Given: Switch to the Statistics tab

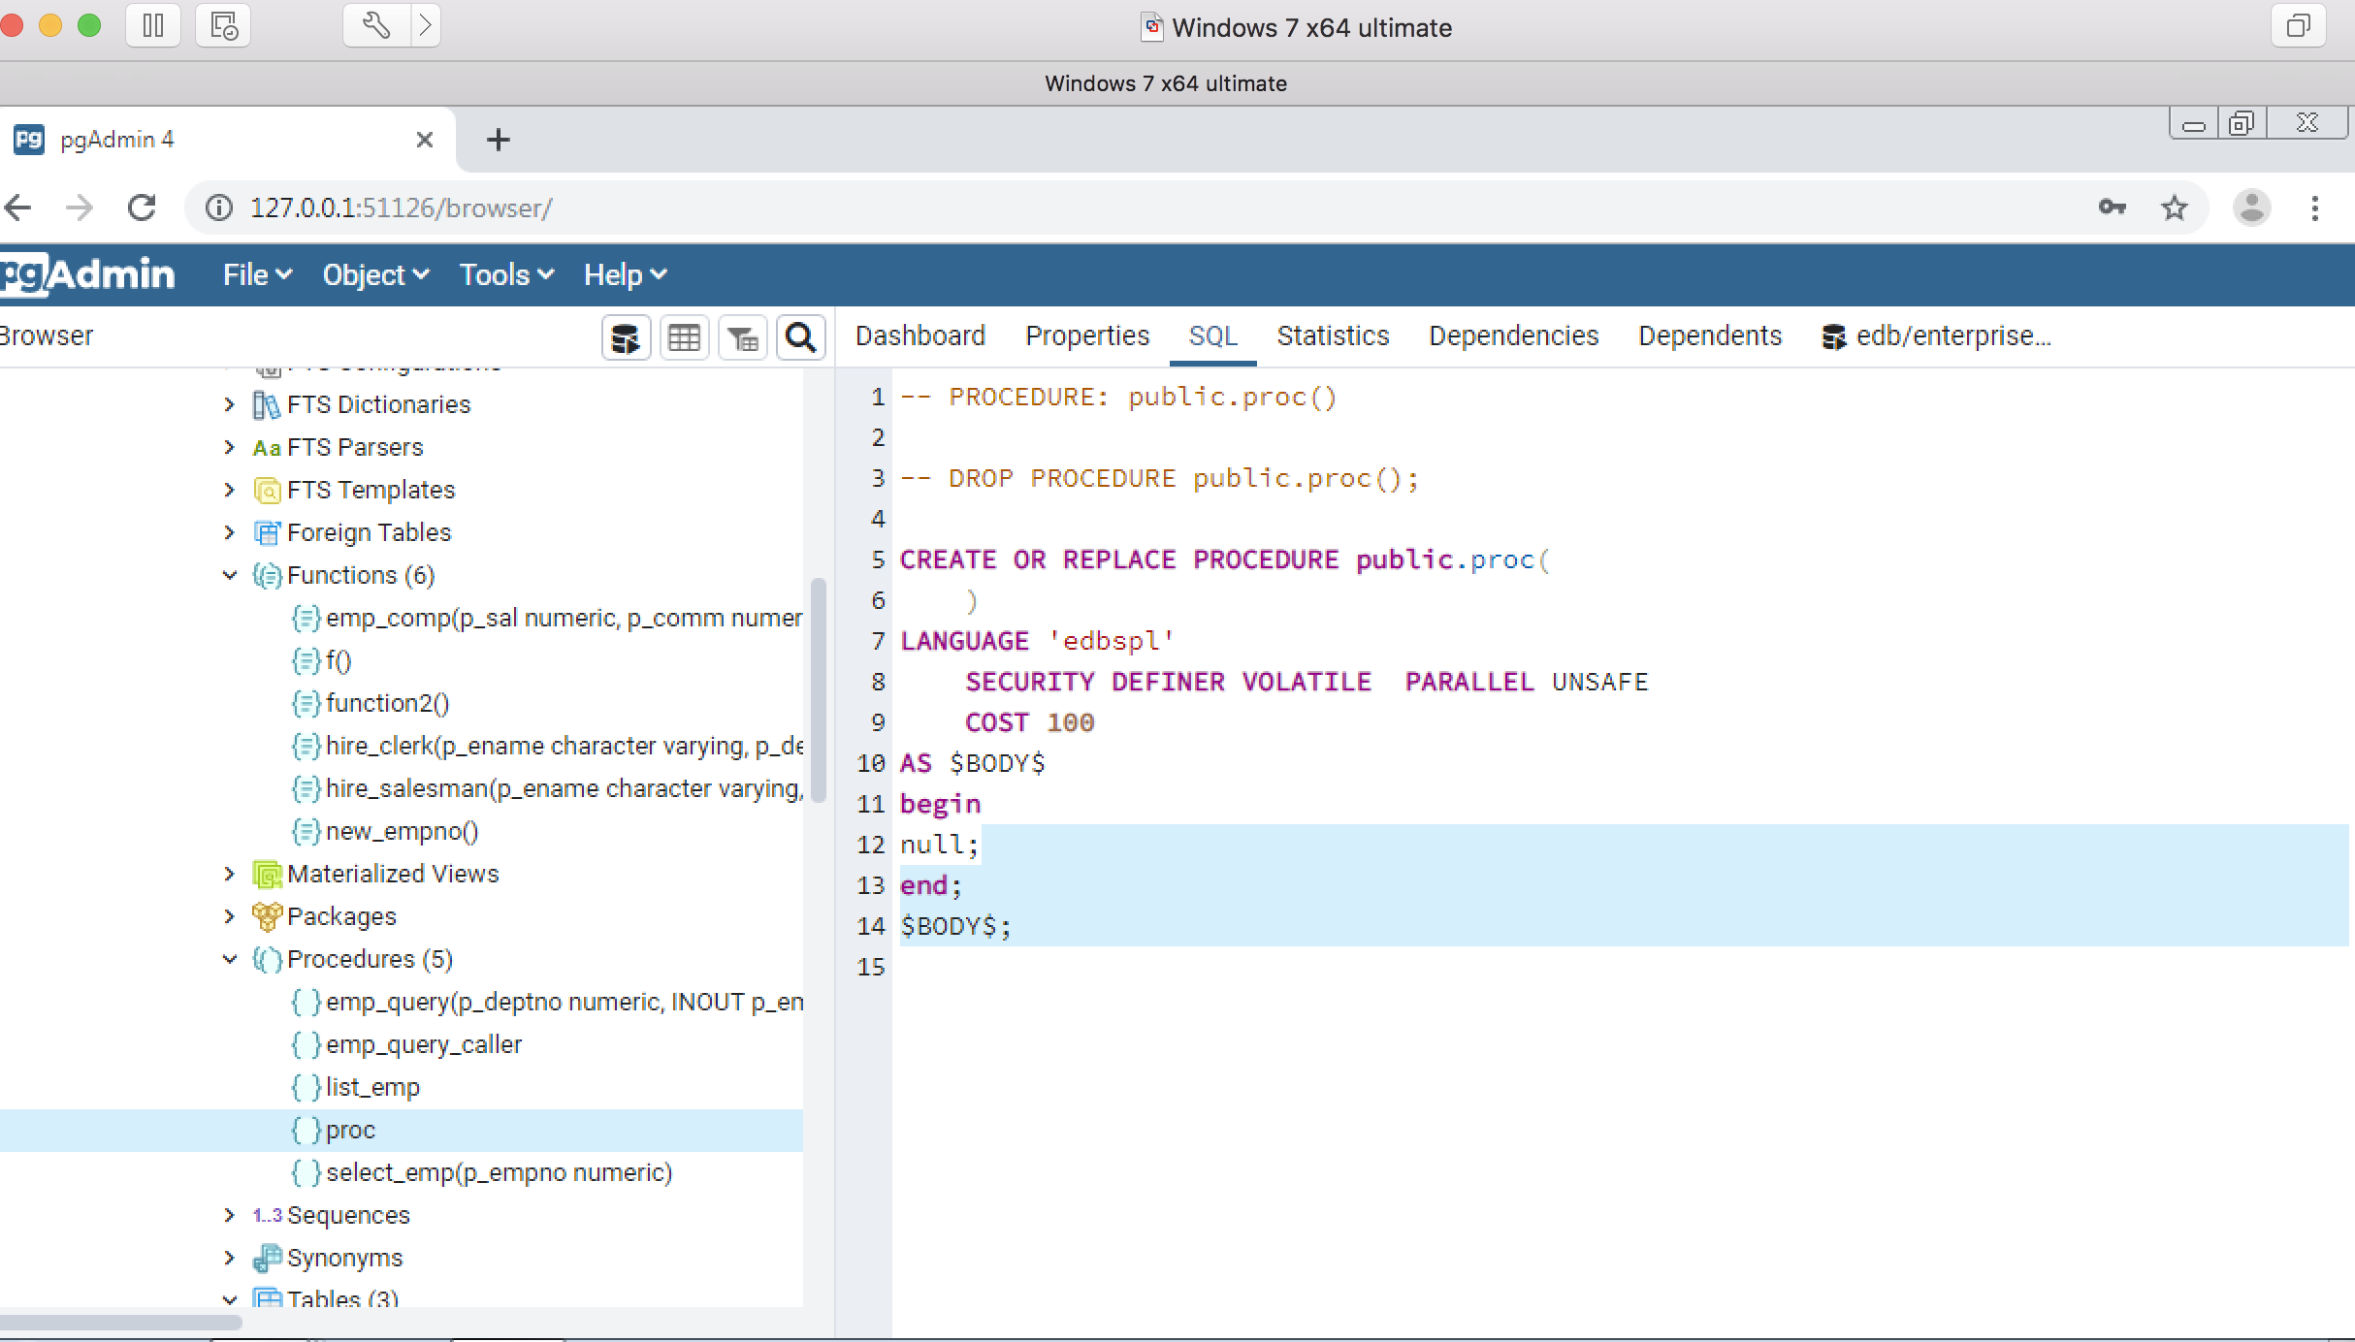Looking at the screenshot, I should 1333,335.
